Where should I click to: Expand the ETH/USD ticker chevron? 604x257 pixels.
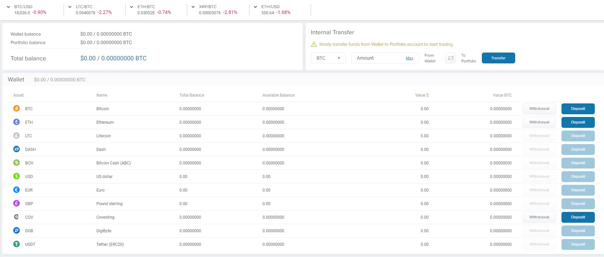256,7
